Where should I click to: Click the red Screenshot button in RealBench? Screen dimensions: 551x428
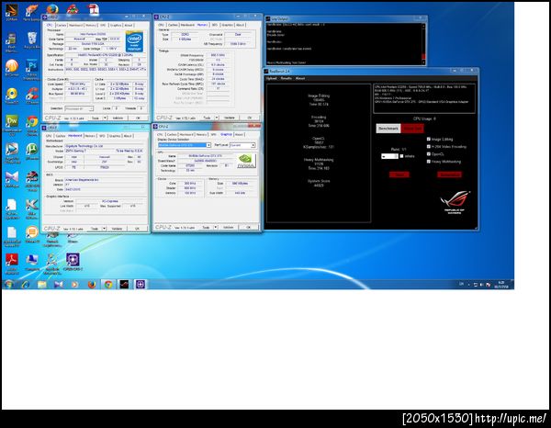[x=449, y=175]
